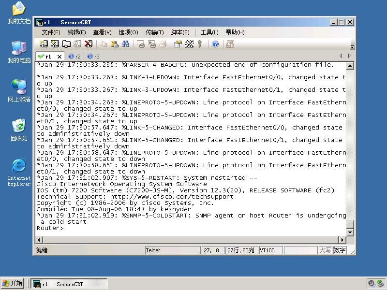
Task: Click the 数字 Num Lock indicator
Action: pyautogui.click(x=340, y=250)
